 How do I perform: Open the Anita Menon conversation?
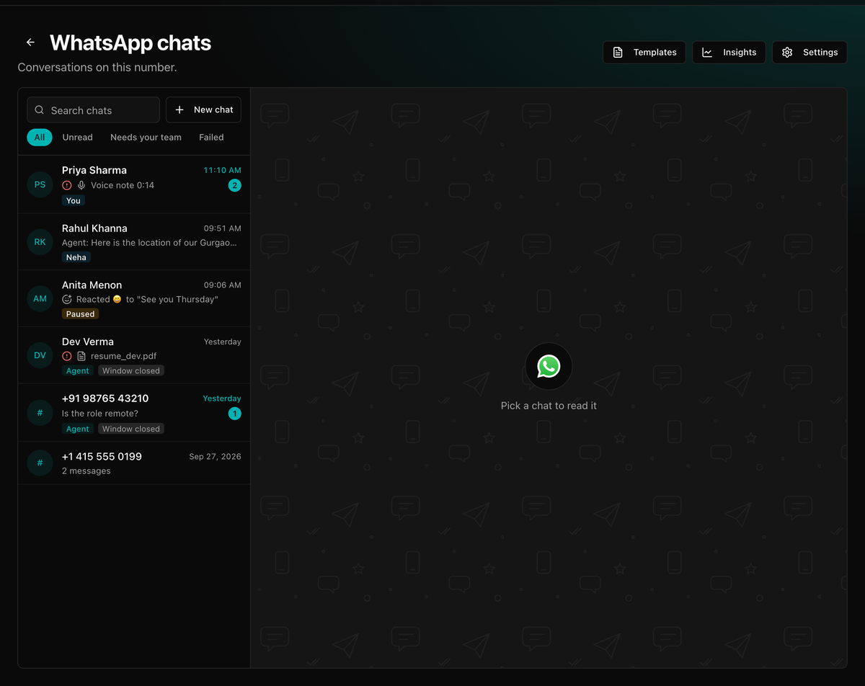134,299
